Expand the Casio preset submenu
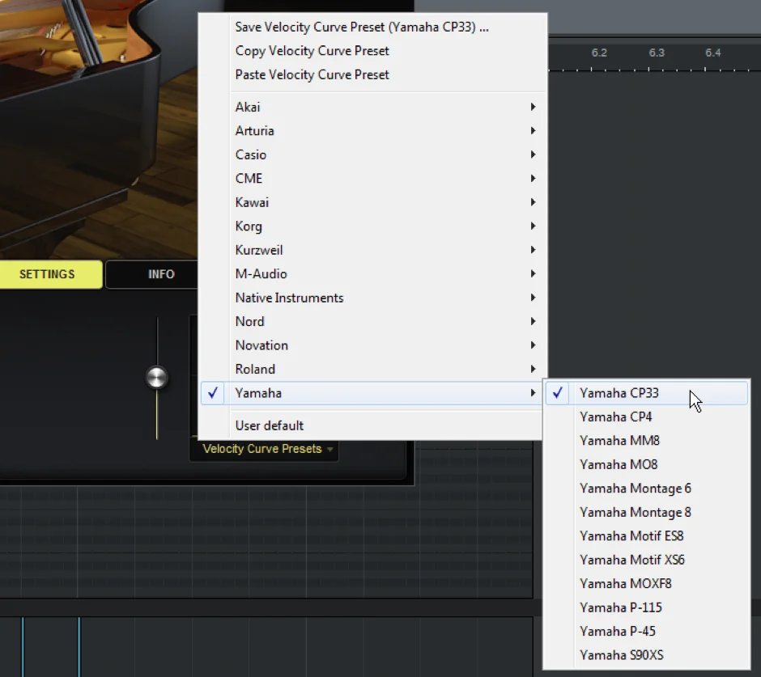The height and width of the screenshot is (677, 761). pyautogui.click(x=372, y=154)
